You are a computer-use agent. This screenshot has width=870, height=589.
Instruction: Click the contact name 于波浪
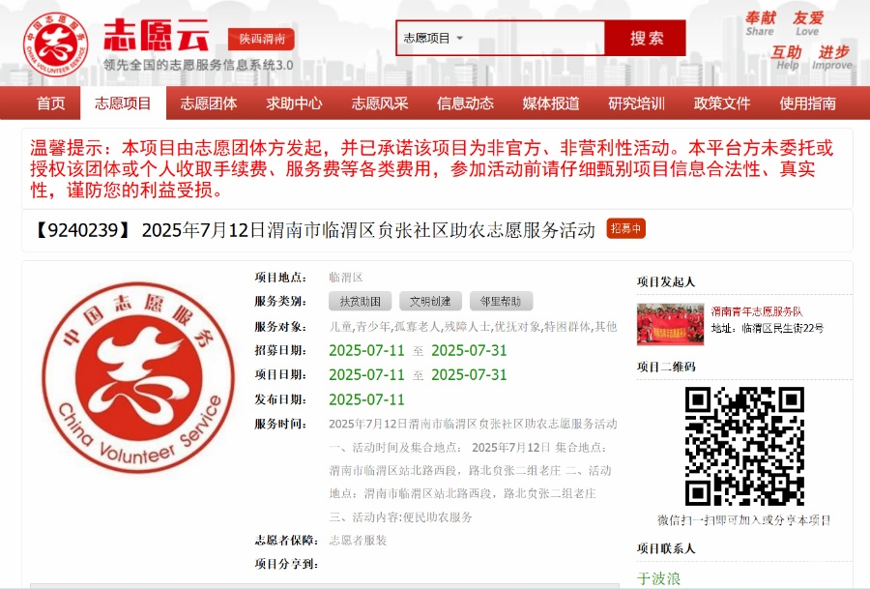click(658, 578)
